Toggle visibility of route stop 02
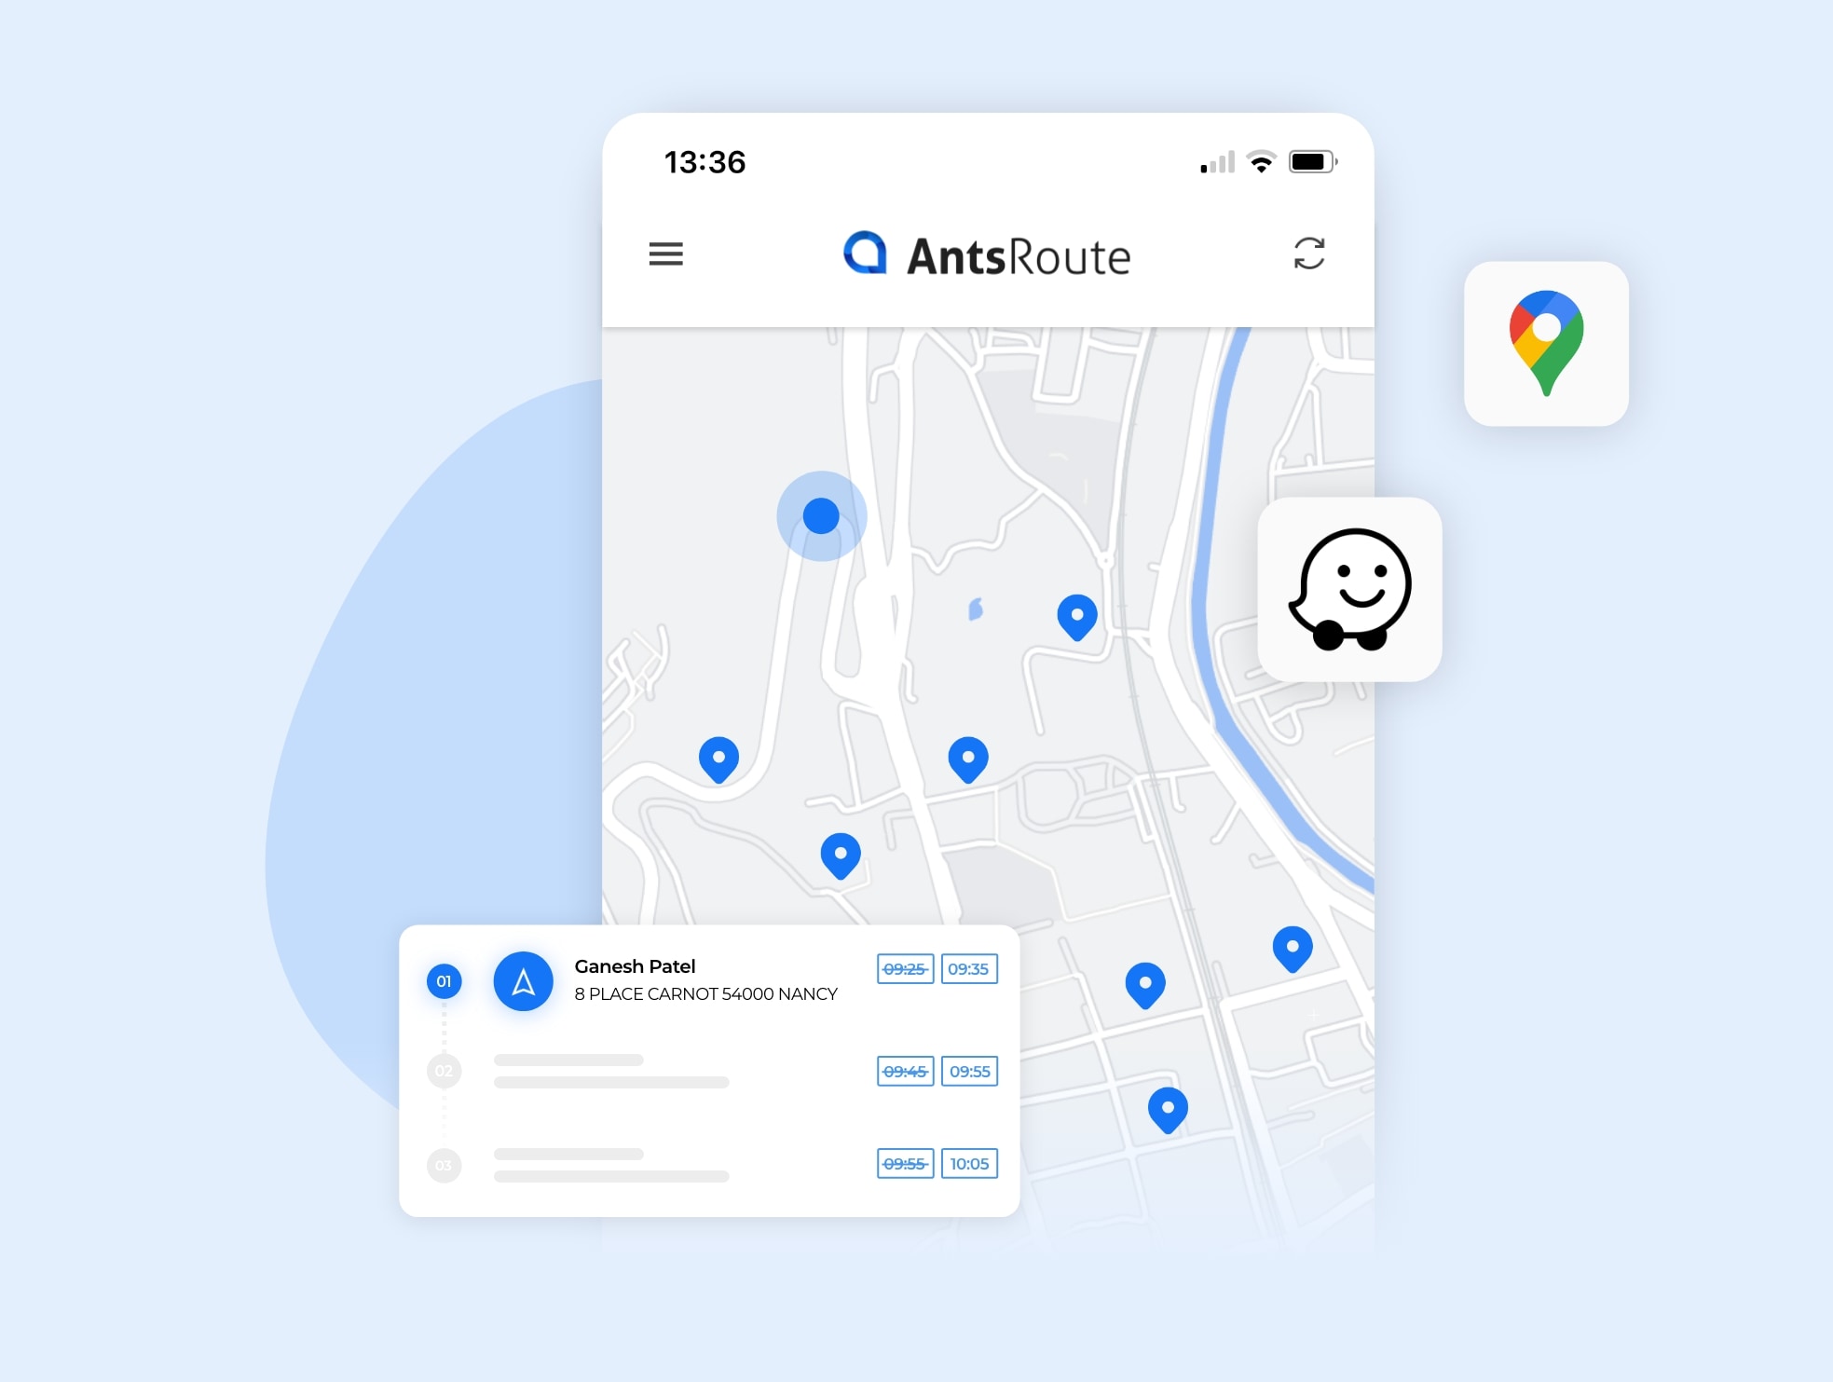Image resolution: width=1833 pixels, height=1382 pixels. (445, 1072)
